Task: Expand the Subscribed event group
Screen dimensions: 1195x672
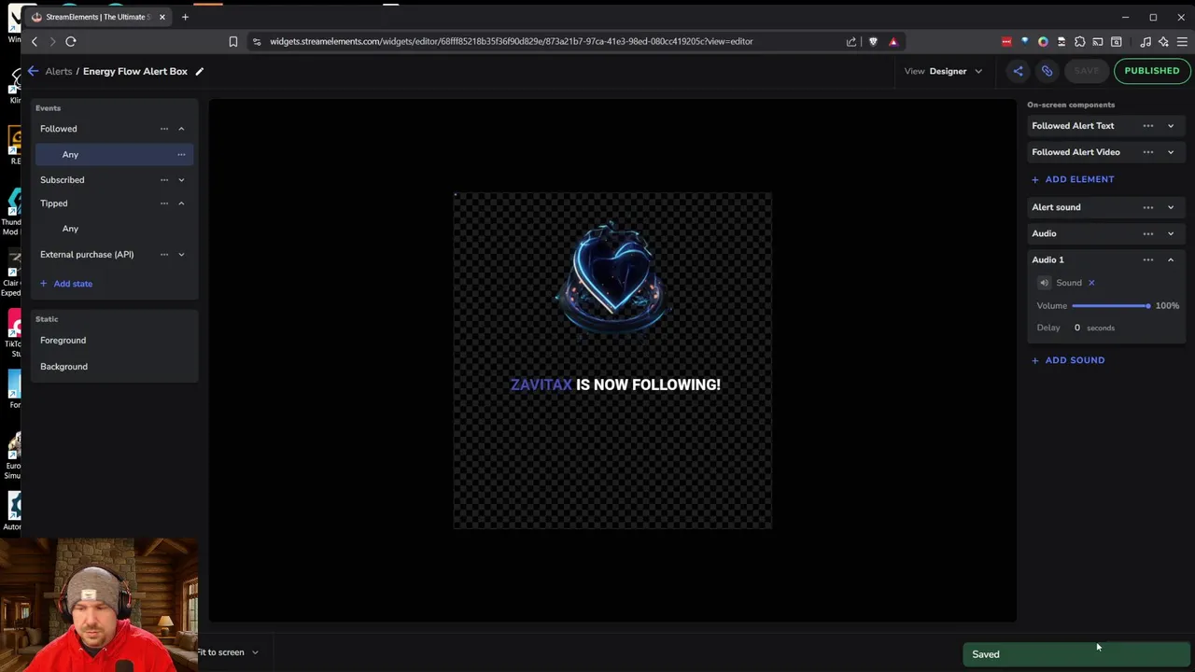Action: click(181, 180)
